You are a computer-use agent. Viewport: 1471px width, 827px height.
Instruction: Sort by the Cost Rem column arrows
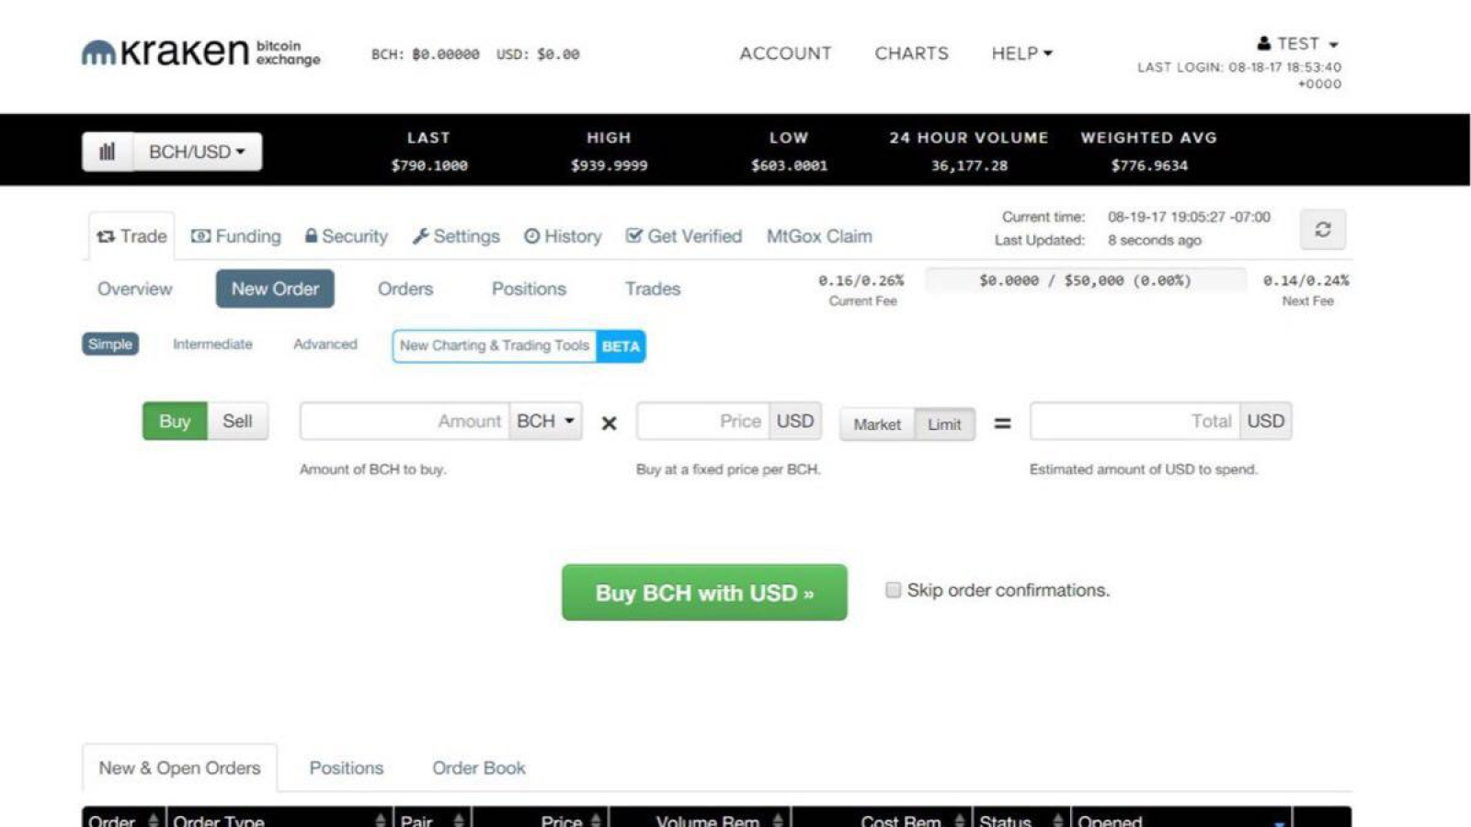coord(959,821)
